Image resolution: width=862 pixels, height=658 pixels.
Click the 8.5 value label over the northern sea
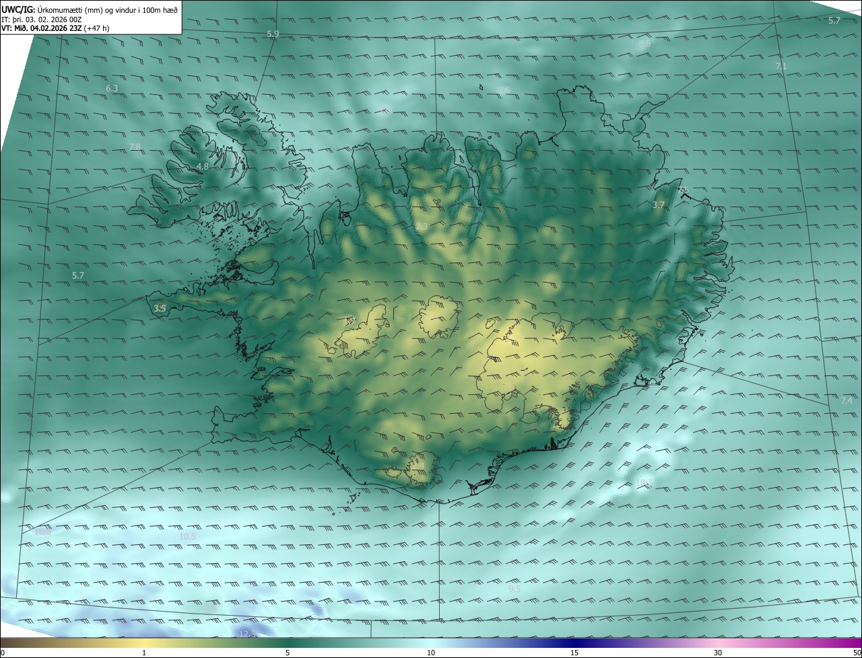(x=644, y=44)
